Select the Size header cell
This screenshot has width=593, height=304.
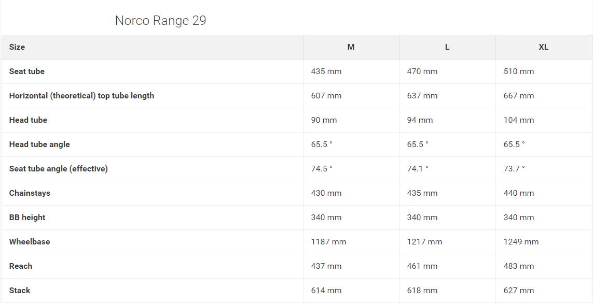(x=17, y=47)
